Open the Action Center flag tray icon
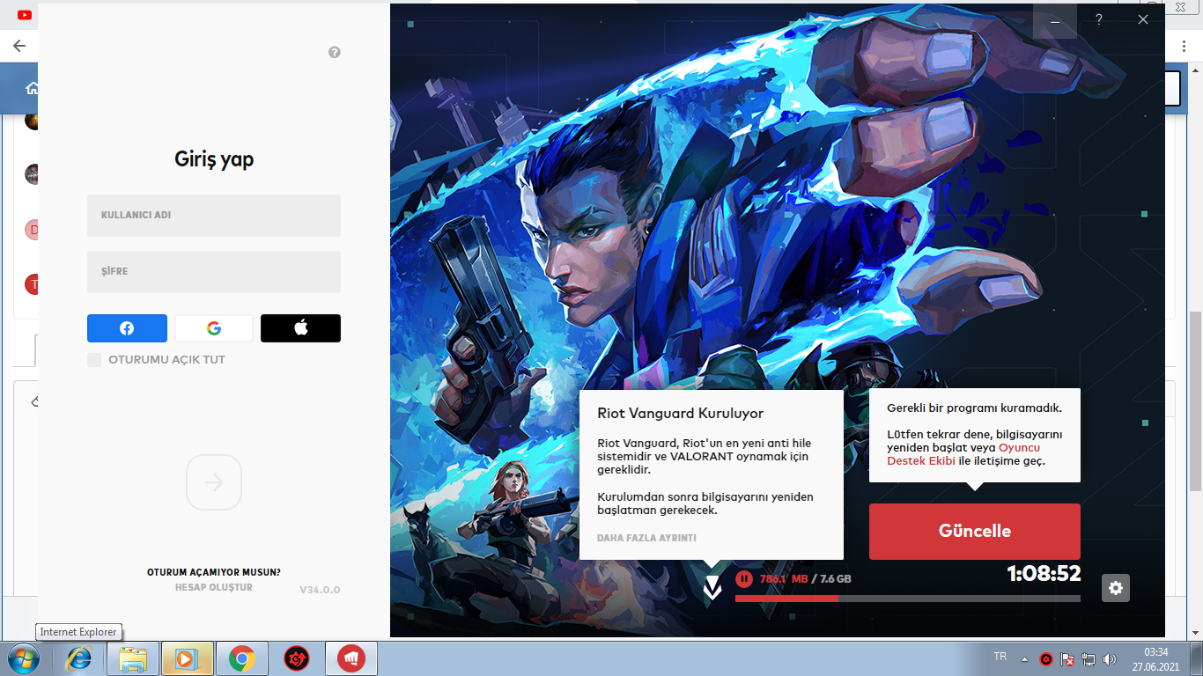Image resolution: width=1203 pixels, height=676 pixels. (1066, 659)
